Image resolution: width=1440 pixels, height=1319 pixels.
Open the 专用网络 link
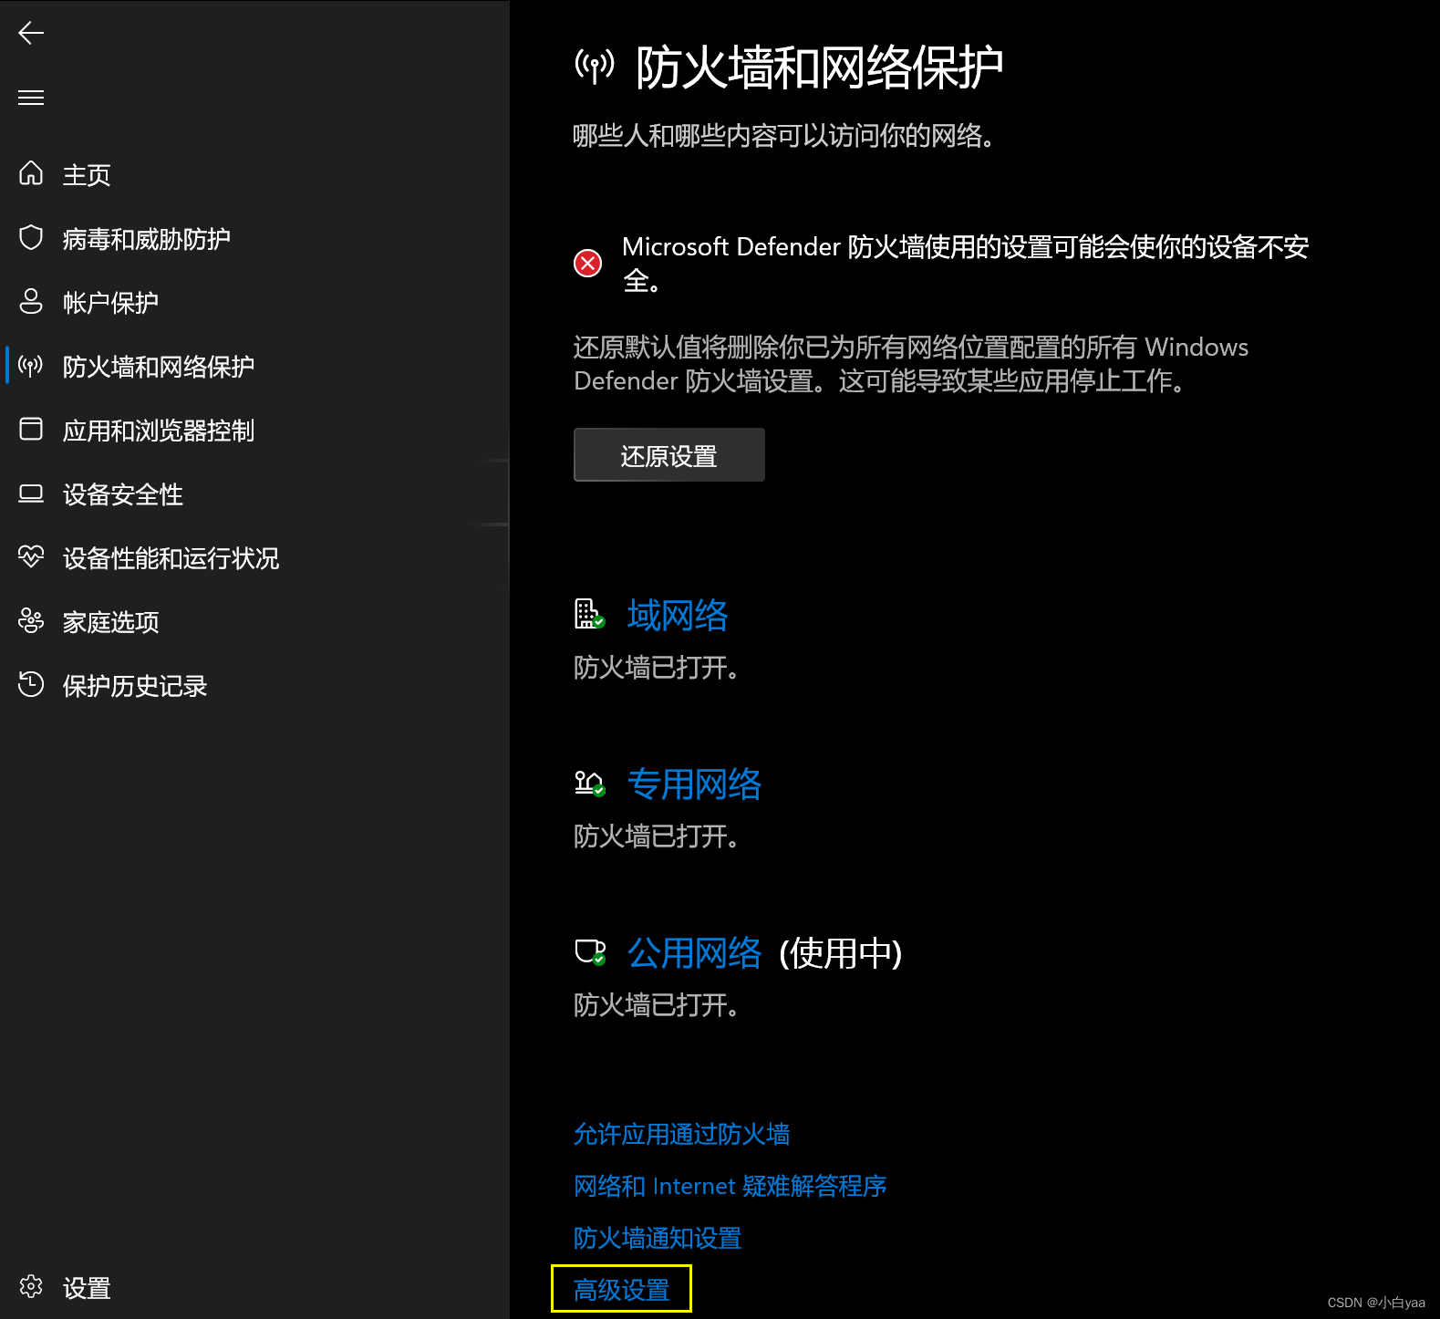(x=694, y=784)
